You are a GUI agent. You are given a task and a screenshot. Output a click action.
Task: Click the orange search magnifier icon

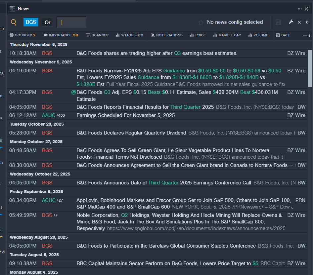(x=14, y=22)
